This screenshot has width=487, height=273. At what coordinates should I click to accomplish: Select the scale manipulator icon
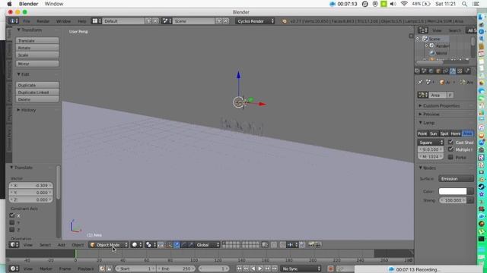tap(191, 244)
